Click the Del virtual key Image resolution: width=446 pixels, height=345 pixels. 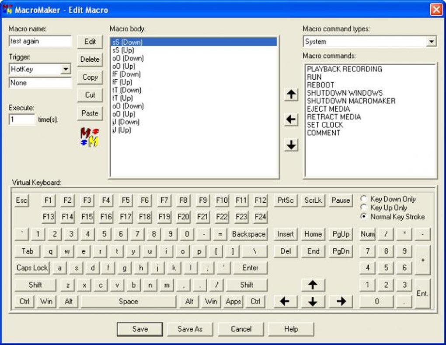point(285,251)
